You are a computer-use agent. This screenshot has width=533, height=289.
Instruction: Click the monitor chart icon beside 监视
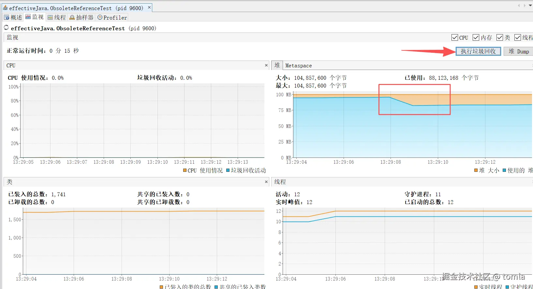coord(28,17)
